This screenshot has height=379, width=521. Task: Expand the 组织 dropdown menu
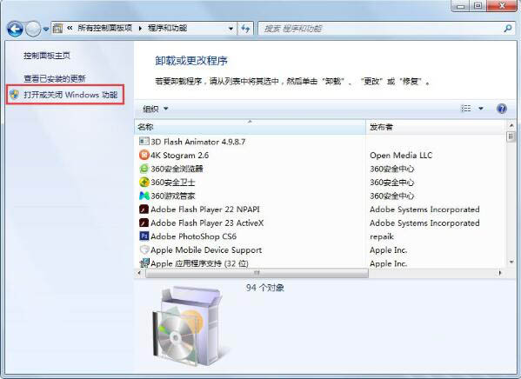[x=155, y=109]
